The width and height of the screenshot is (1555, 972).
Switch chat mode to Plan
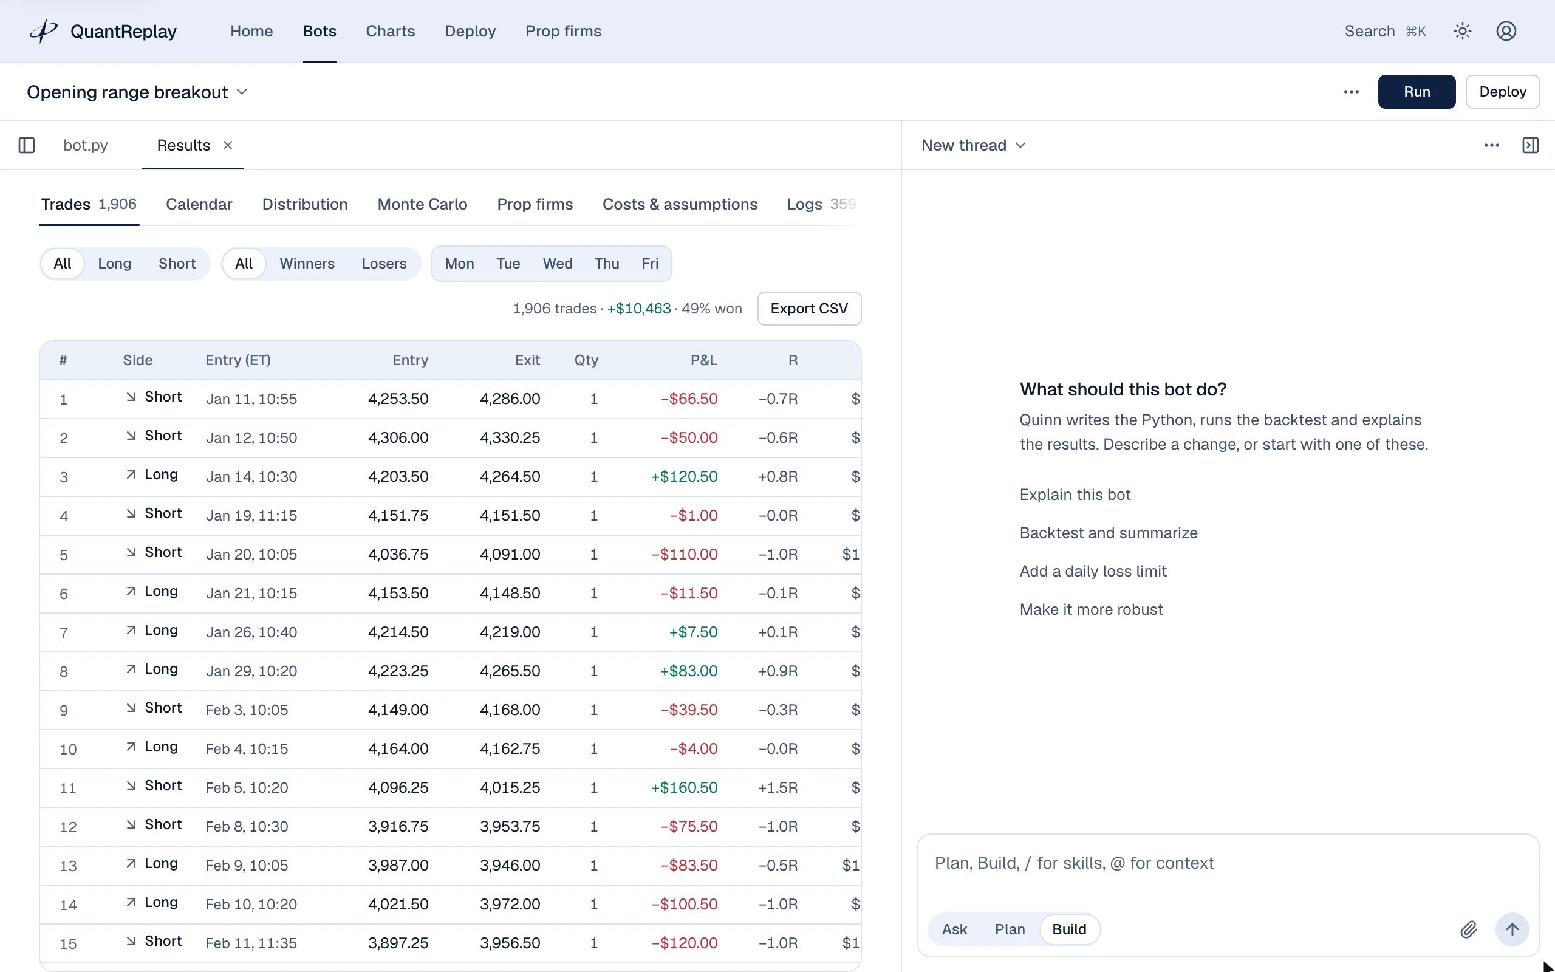tap(1010, 929)
